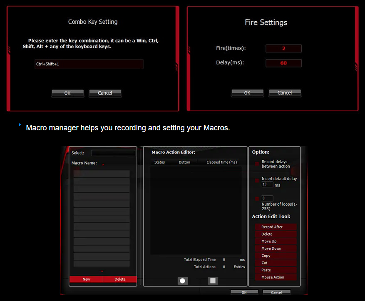Enable Record delays between action
The image size is (365, 301).
tap(257, 164)
